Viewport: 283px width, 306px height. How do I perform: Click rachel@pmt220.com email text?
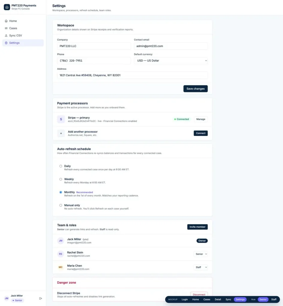(x=78, y=256)
